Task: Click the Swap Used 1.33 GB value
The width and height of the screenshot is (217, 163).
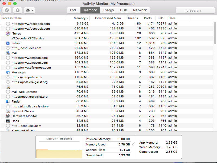Action: [124, 155]
